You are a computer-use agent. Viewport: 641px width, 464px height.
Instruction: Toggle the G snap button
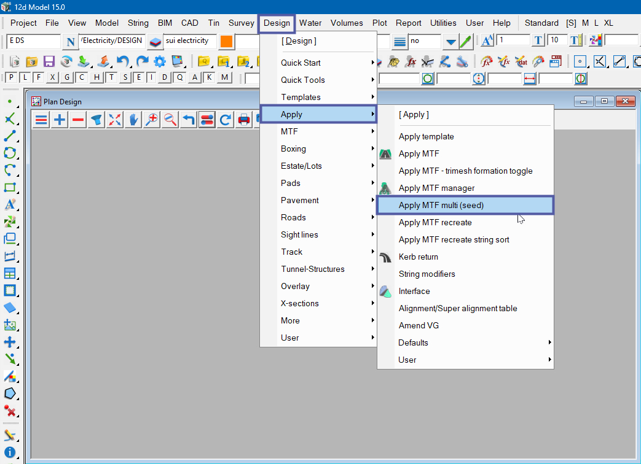67,77
